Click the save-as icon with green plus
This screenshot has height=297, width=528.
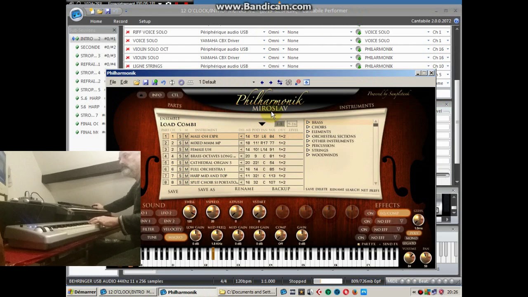155,82
